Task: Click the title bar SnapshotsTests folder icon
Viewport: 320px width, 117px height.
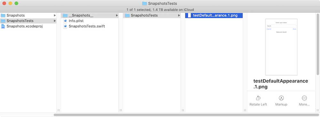Action: click(145, 4)
